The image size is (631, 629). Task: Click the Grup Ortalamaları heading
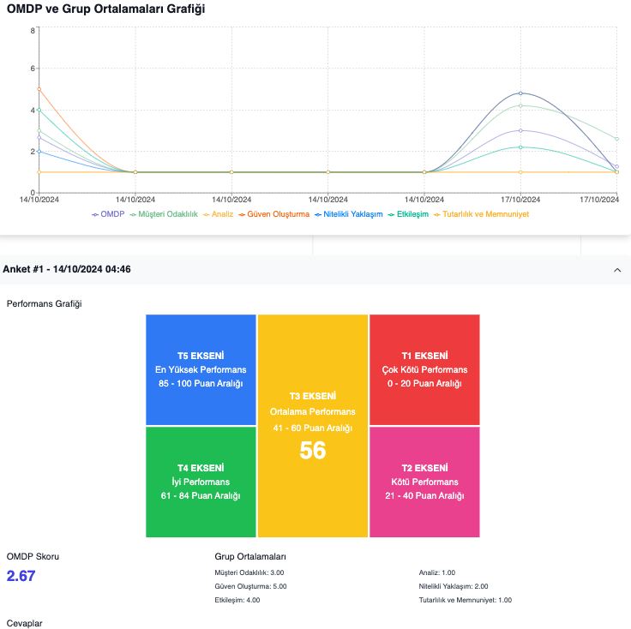click(249, 556)
